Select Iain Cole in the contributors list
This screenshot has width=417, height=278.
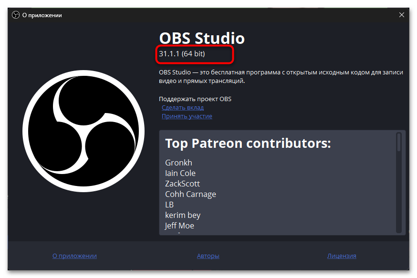[x=180, y=173]
